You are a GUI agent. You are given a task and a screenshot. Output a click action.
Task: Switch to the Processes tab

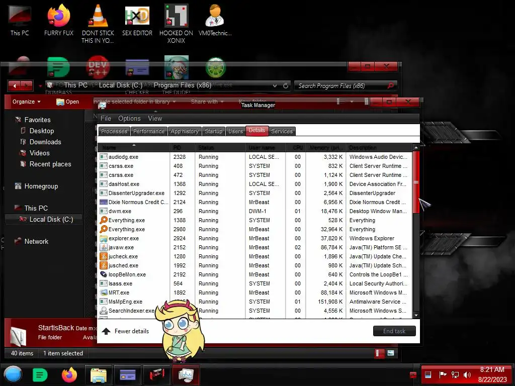114,131
